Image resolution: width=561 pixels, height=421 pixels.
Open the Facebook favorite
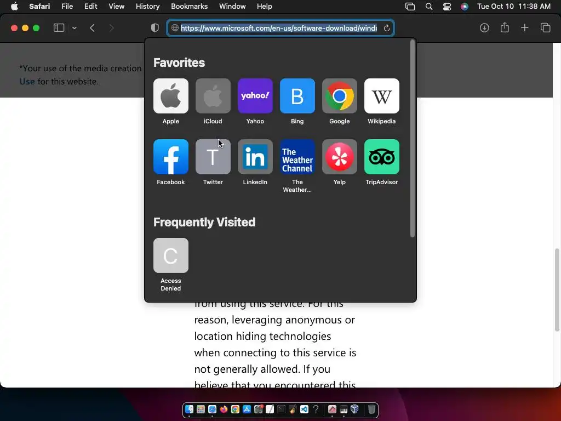171,157
